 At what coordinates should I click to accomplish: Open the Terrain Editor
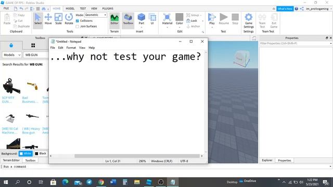(114, 19)
